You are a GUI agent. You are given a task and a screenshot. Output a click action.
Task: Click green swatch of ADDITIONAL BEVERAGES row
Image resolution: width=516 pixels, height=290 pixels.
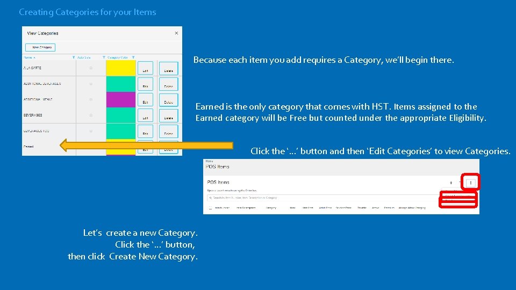pos(121,84)
